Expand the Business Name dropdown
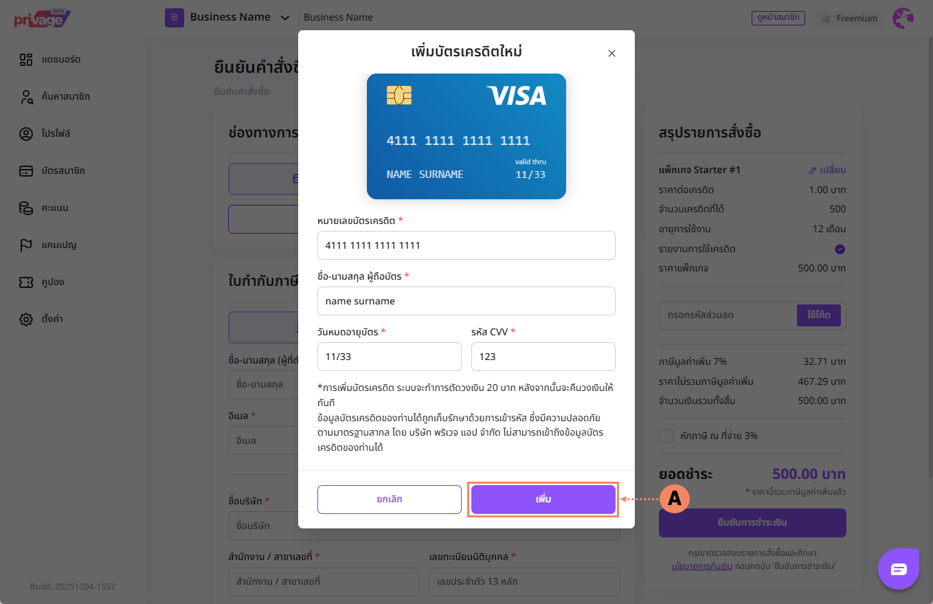 [285, 18]
